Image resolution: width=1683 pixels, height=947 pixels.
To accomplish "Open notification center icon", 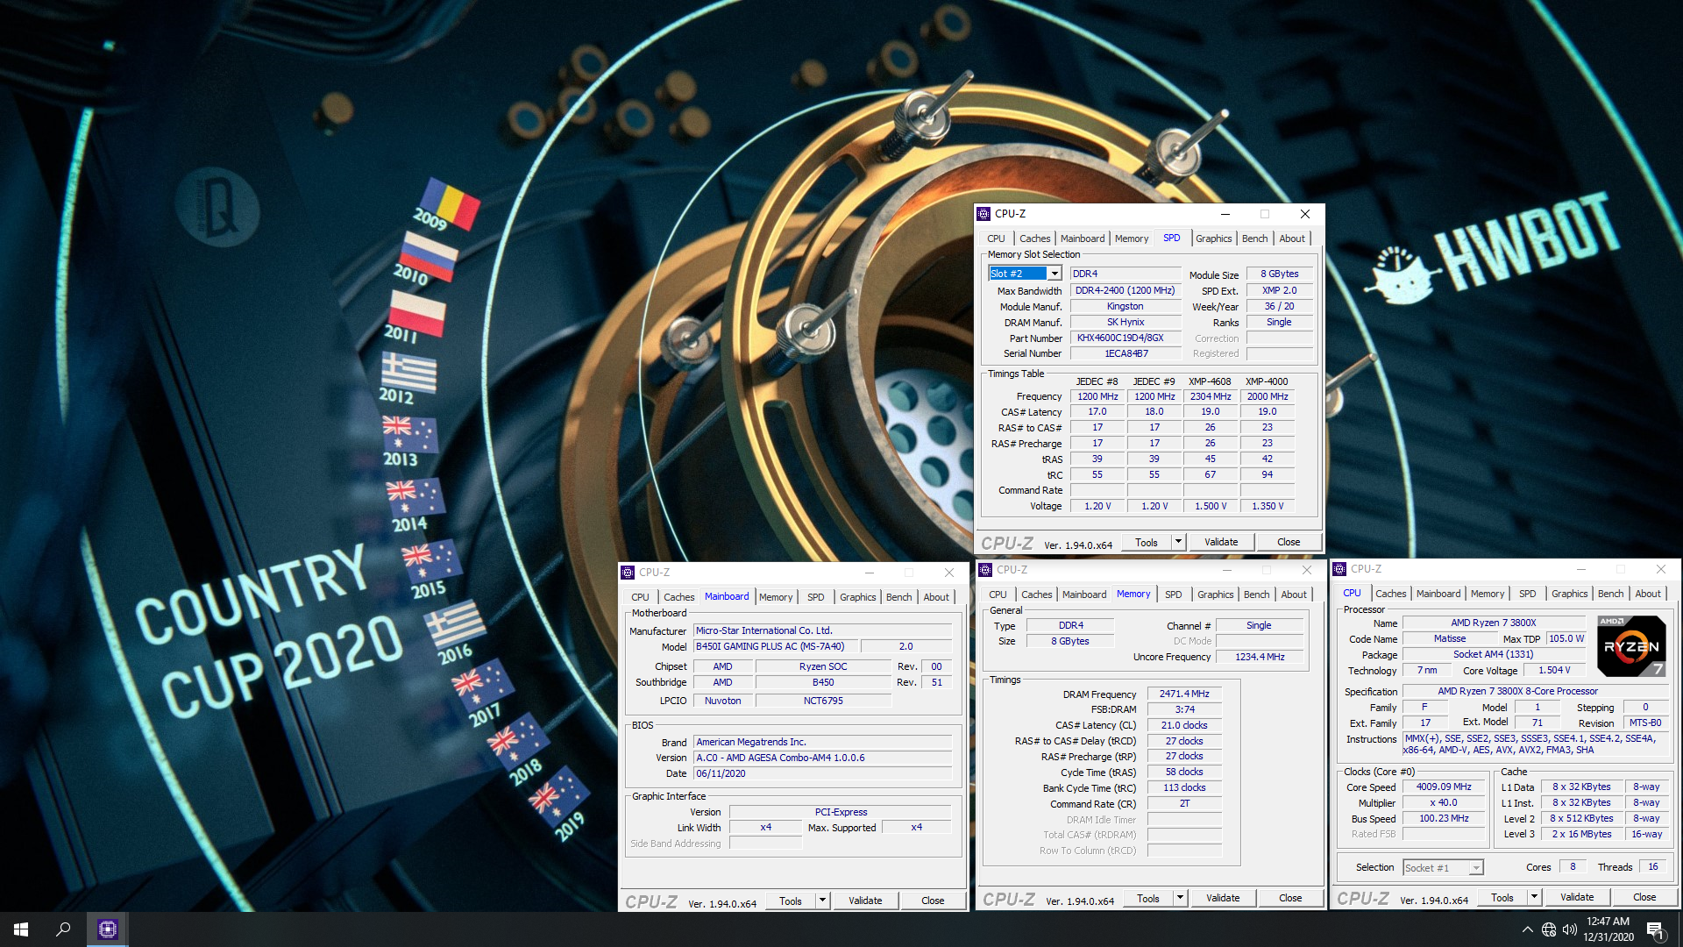I will coord(1656,930).
